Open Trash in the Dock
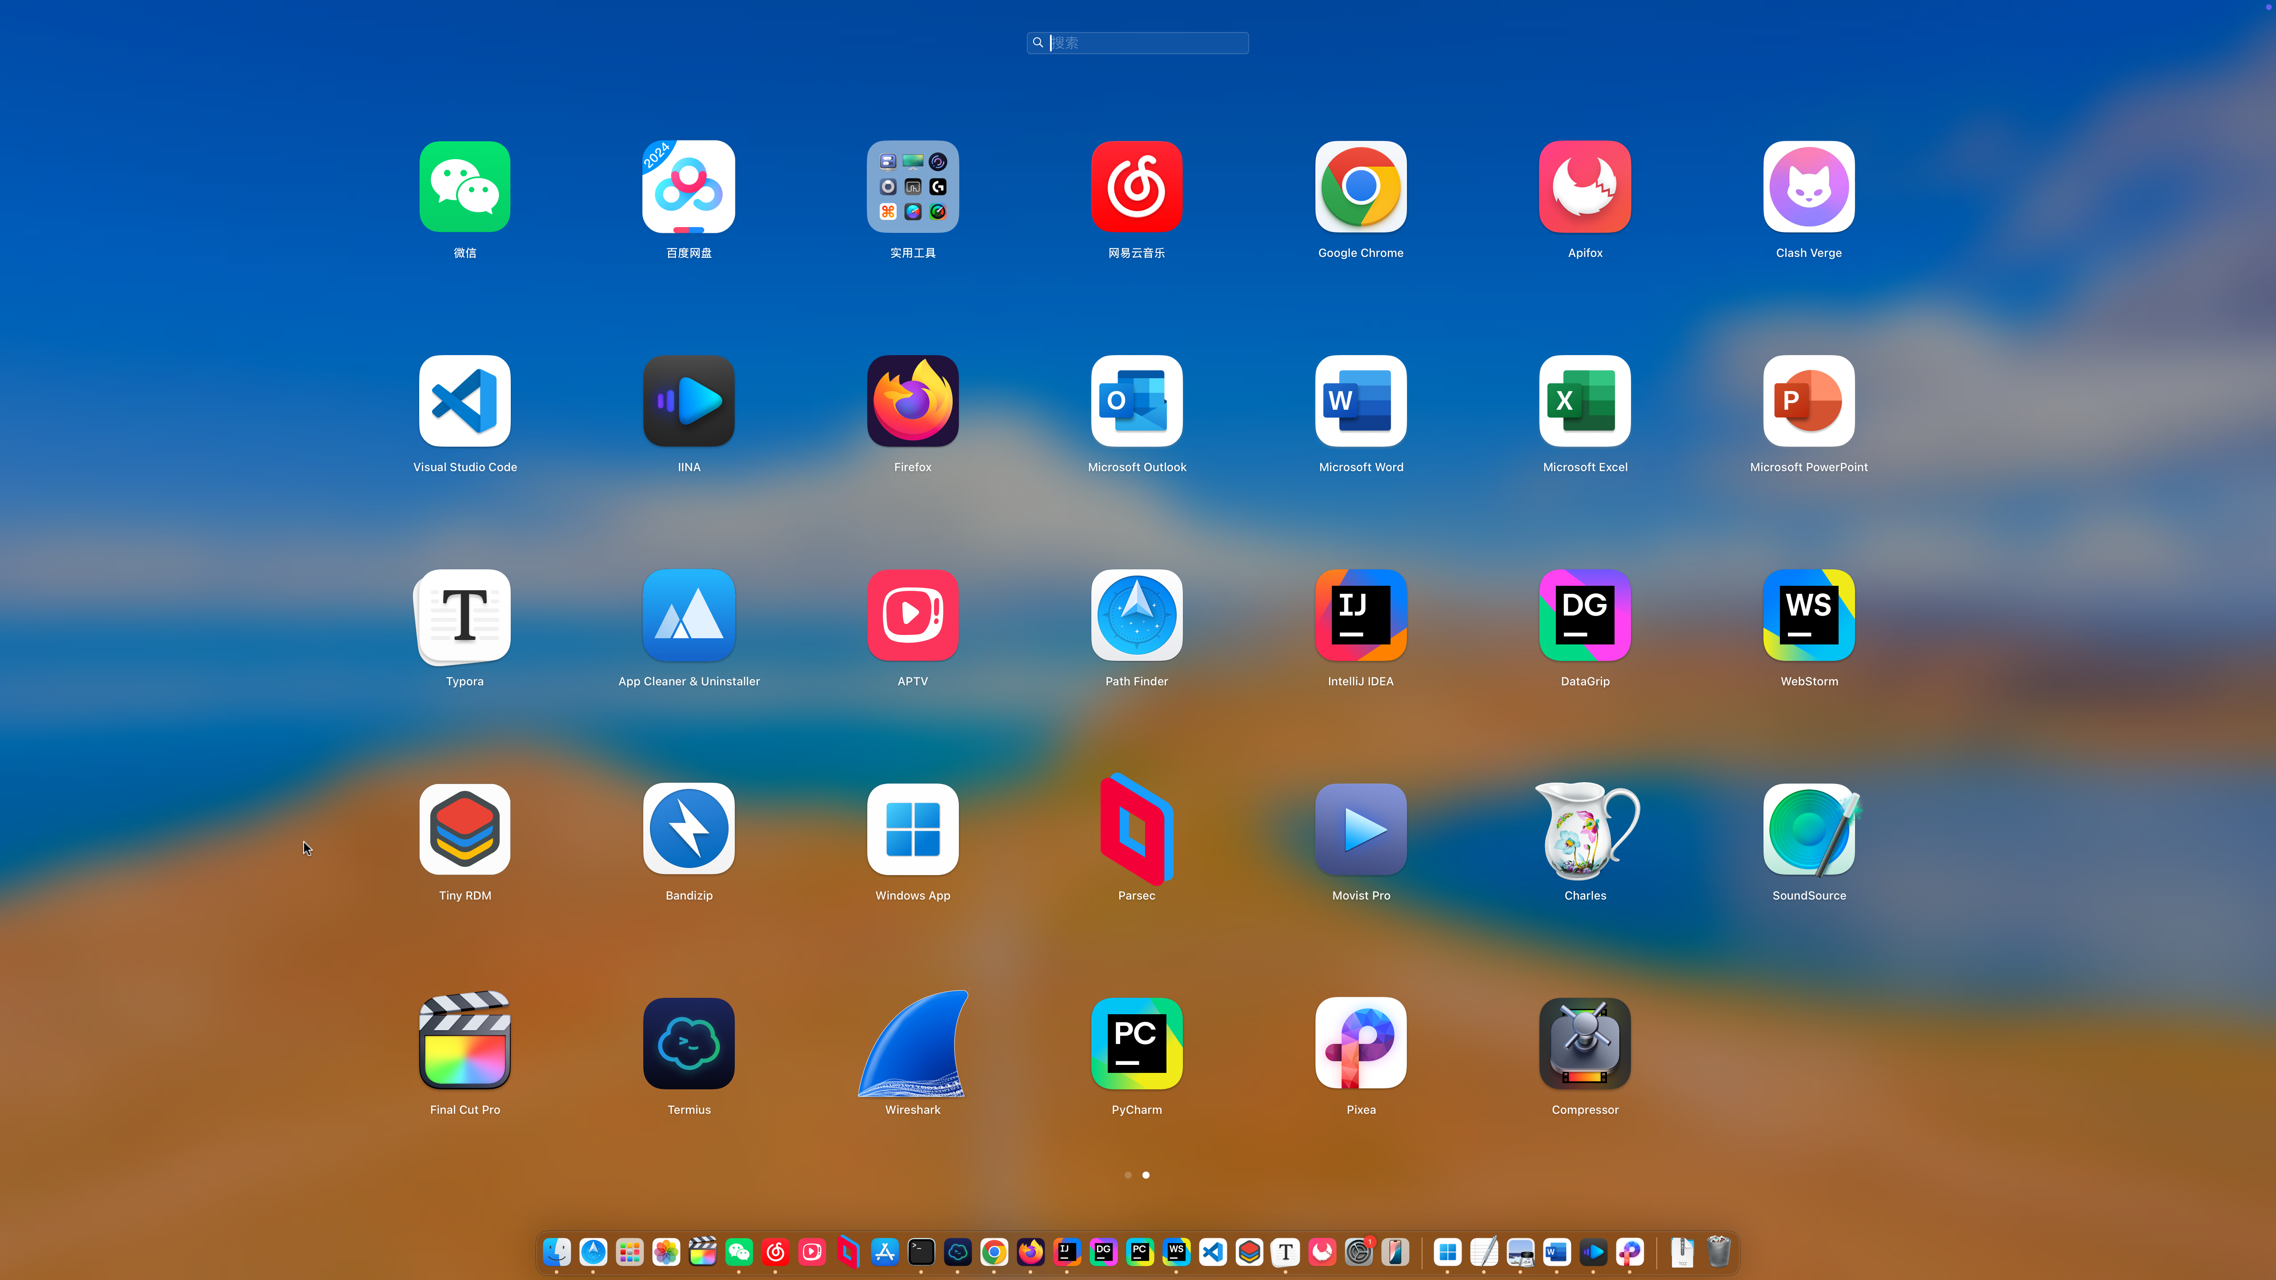Viewport: 2276px width, 1280px height. [x=1719, y=1252]
